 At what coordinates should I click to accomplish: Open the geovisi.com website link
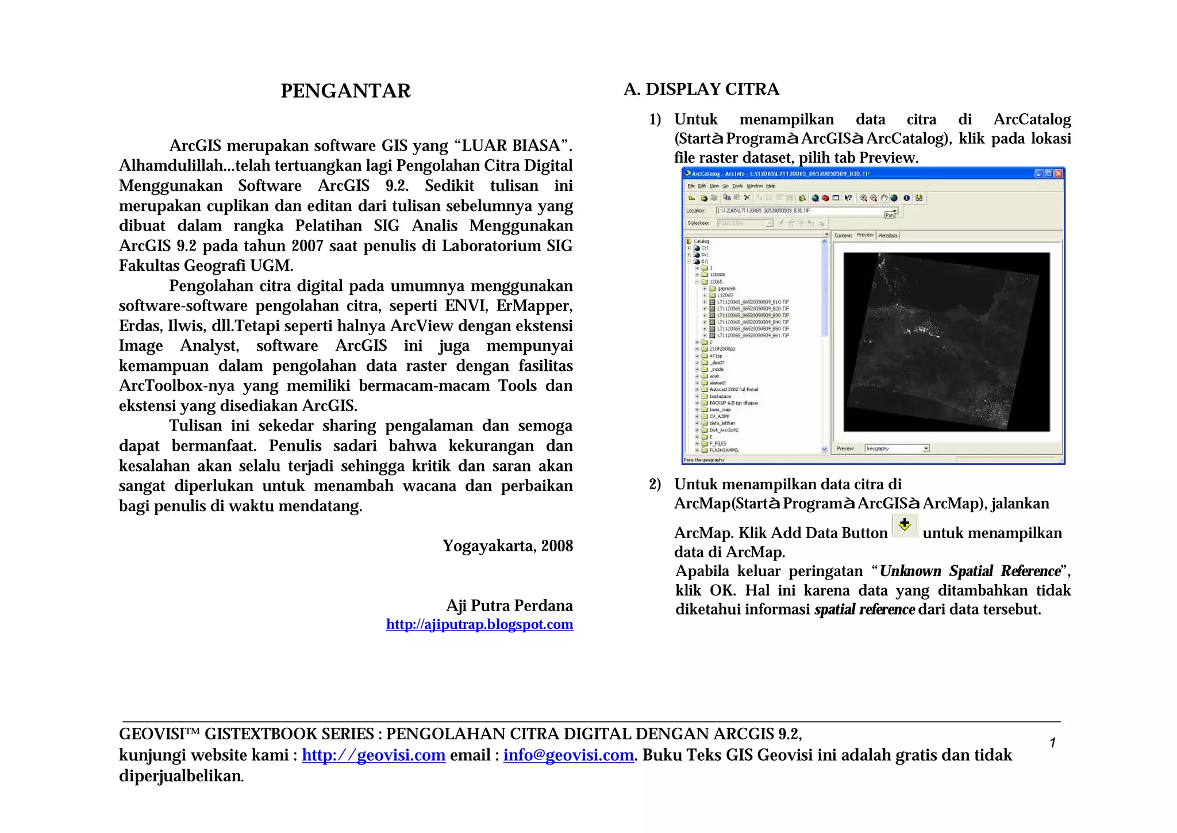tap(374, 755)
